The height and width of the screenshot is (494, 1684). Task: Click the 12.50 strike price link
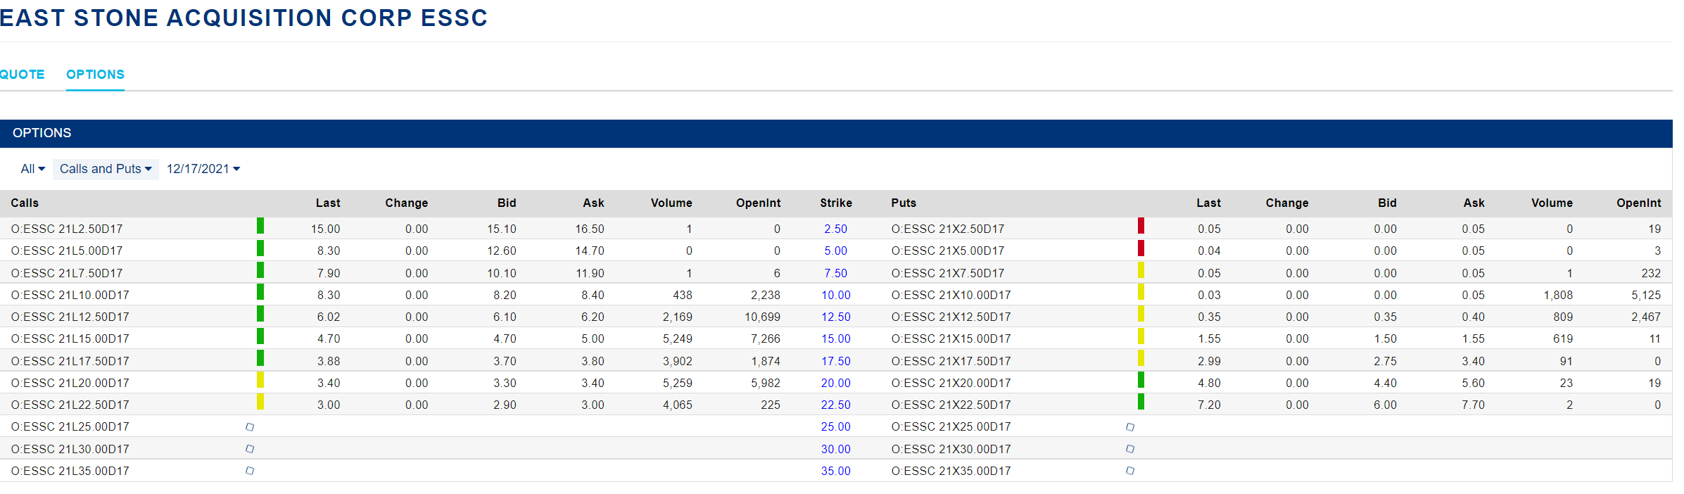(835, 317)
